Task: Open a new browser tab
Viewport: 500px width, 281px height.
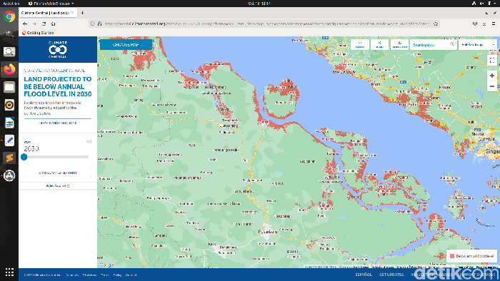Action: [x=82, y=13]
